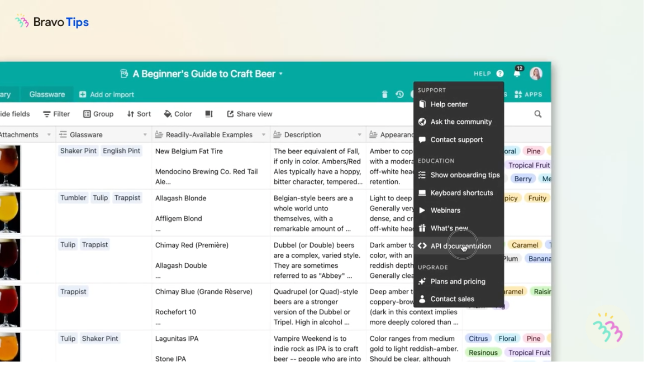657x366 pixels.
Task: Click the Amber beer glass thumbnail in first row
Action: pyautogui.click(x=9, y=166)
